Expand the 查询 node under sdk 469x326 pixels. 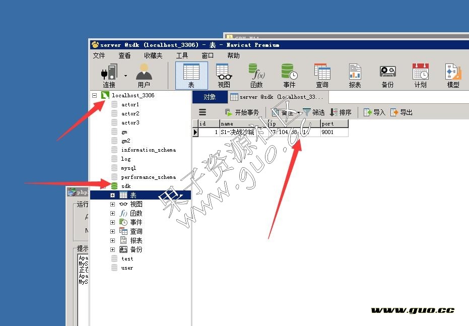(113, 232)
